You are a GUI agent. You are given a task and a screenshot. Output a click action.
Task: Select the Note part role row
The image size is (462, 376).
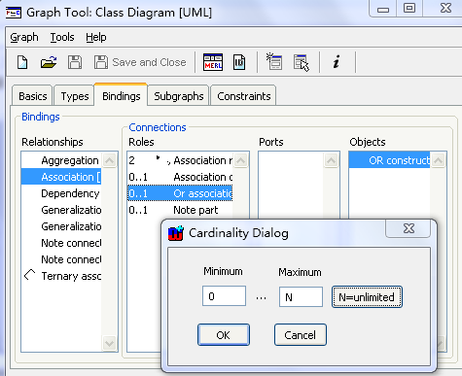pyautogui.click(x=180, y=210)
